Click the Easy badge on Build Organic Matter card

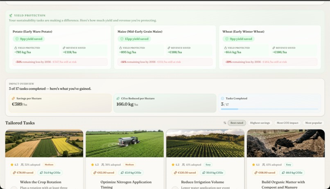click(x=289, y=164)
